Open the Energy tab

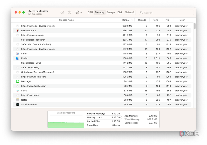tap(111, 12)
